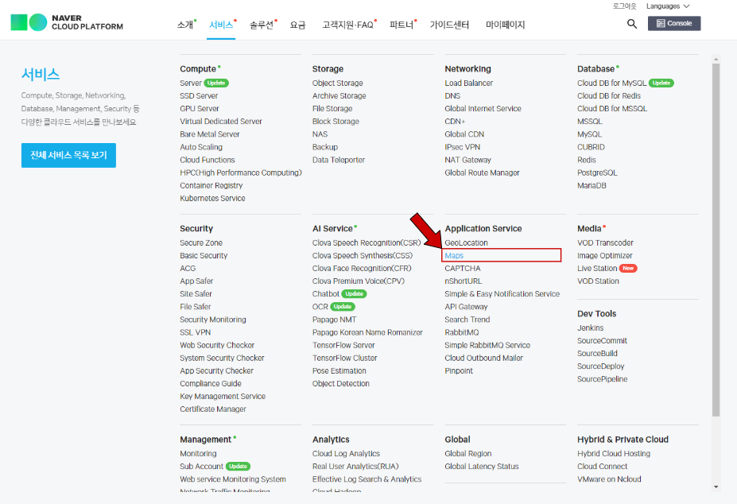This screenshot has width=737, height=504.
Task: Open Certificate Manager link
Action: tap(213, 409)
